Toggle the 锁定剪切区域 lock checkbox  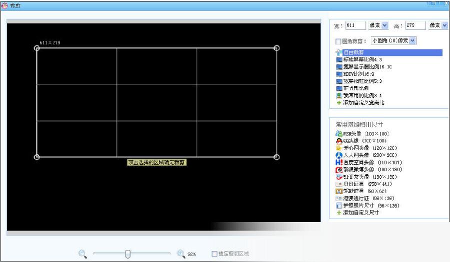(x=214, y=254)
